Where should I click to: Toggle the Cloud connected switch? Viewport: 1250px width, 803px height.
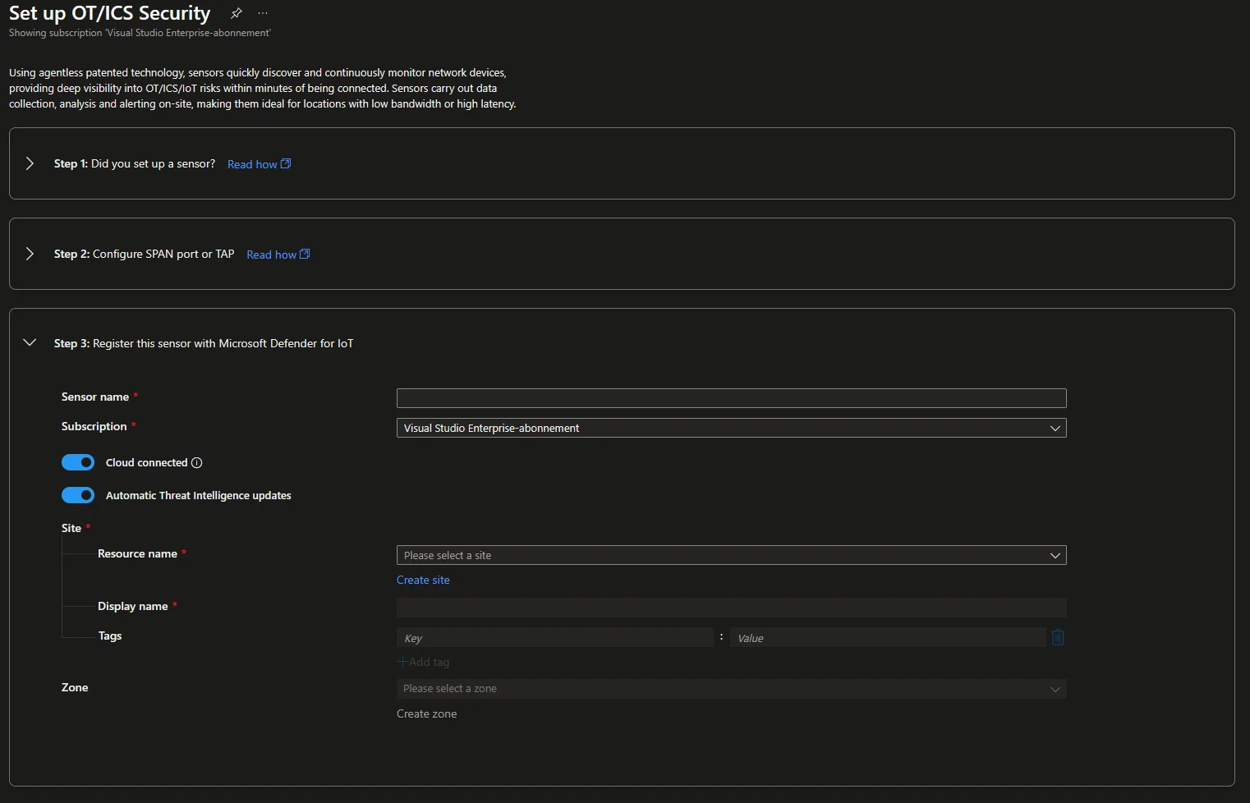point(78,463)
